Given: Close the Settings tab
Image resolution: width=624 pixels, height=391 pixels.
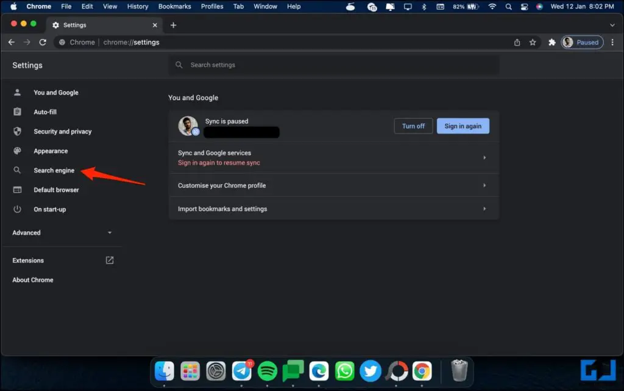Looking at the screenshot, I should (x=155, y=25).
